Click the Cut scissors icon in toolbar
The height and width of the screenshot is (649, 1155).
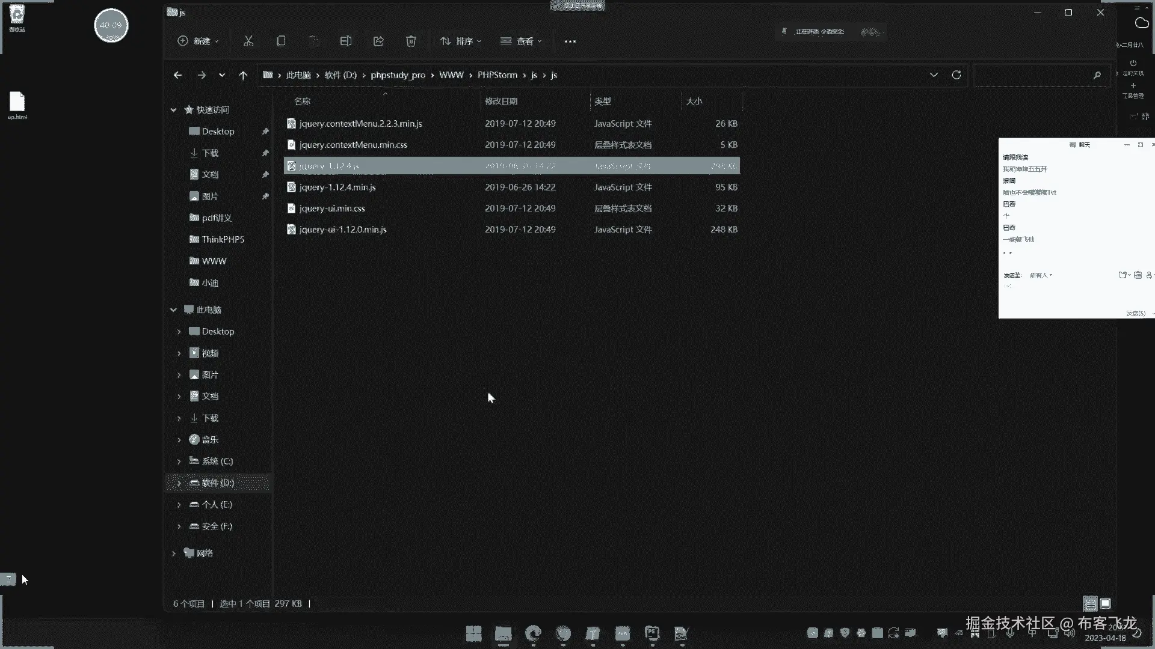[x=248, y=41]
